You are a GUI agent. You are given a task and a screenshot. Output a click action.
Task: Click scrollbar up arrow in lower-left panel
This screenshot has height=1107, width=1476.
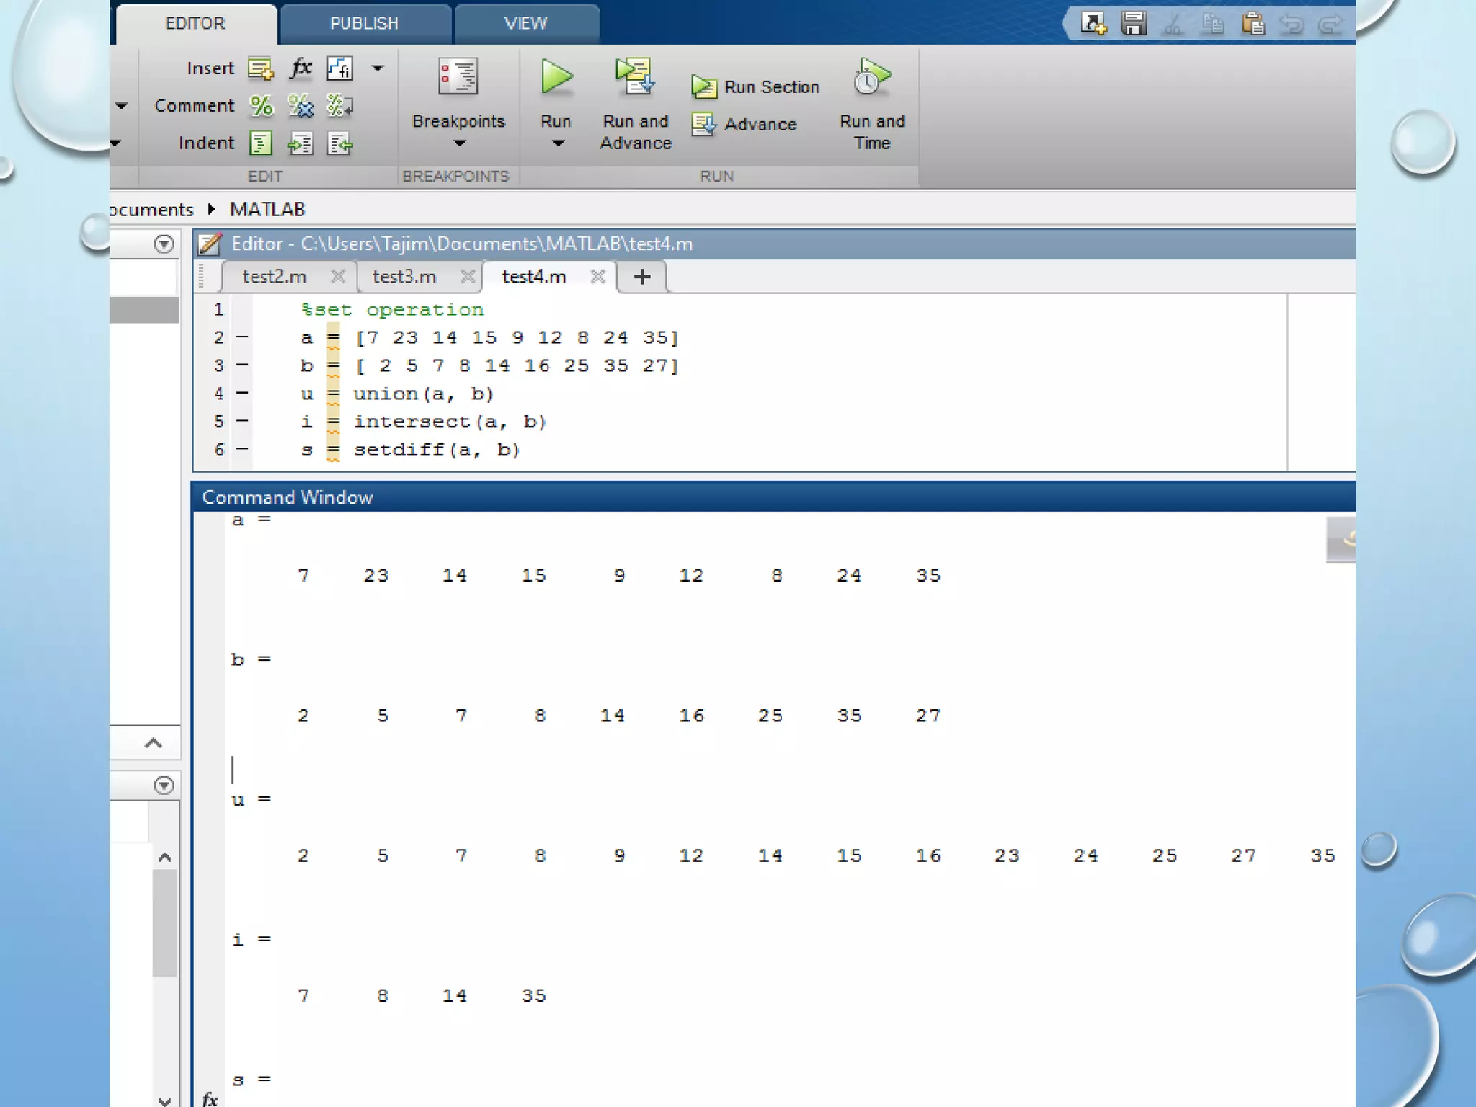click(164, 858)
